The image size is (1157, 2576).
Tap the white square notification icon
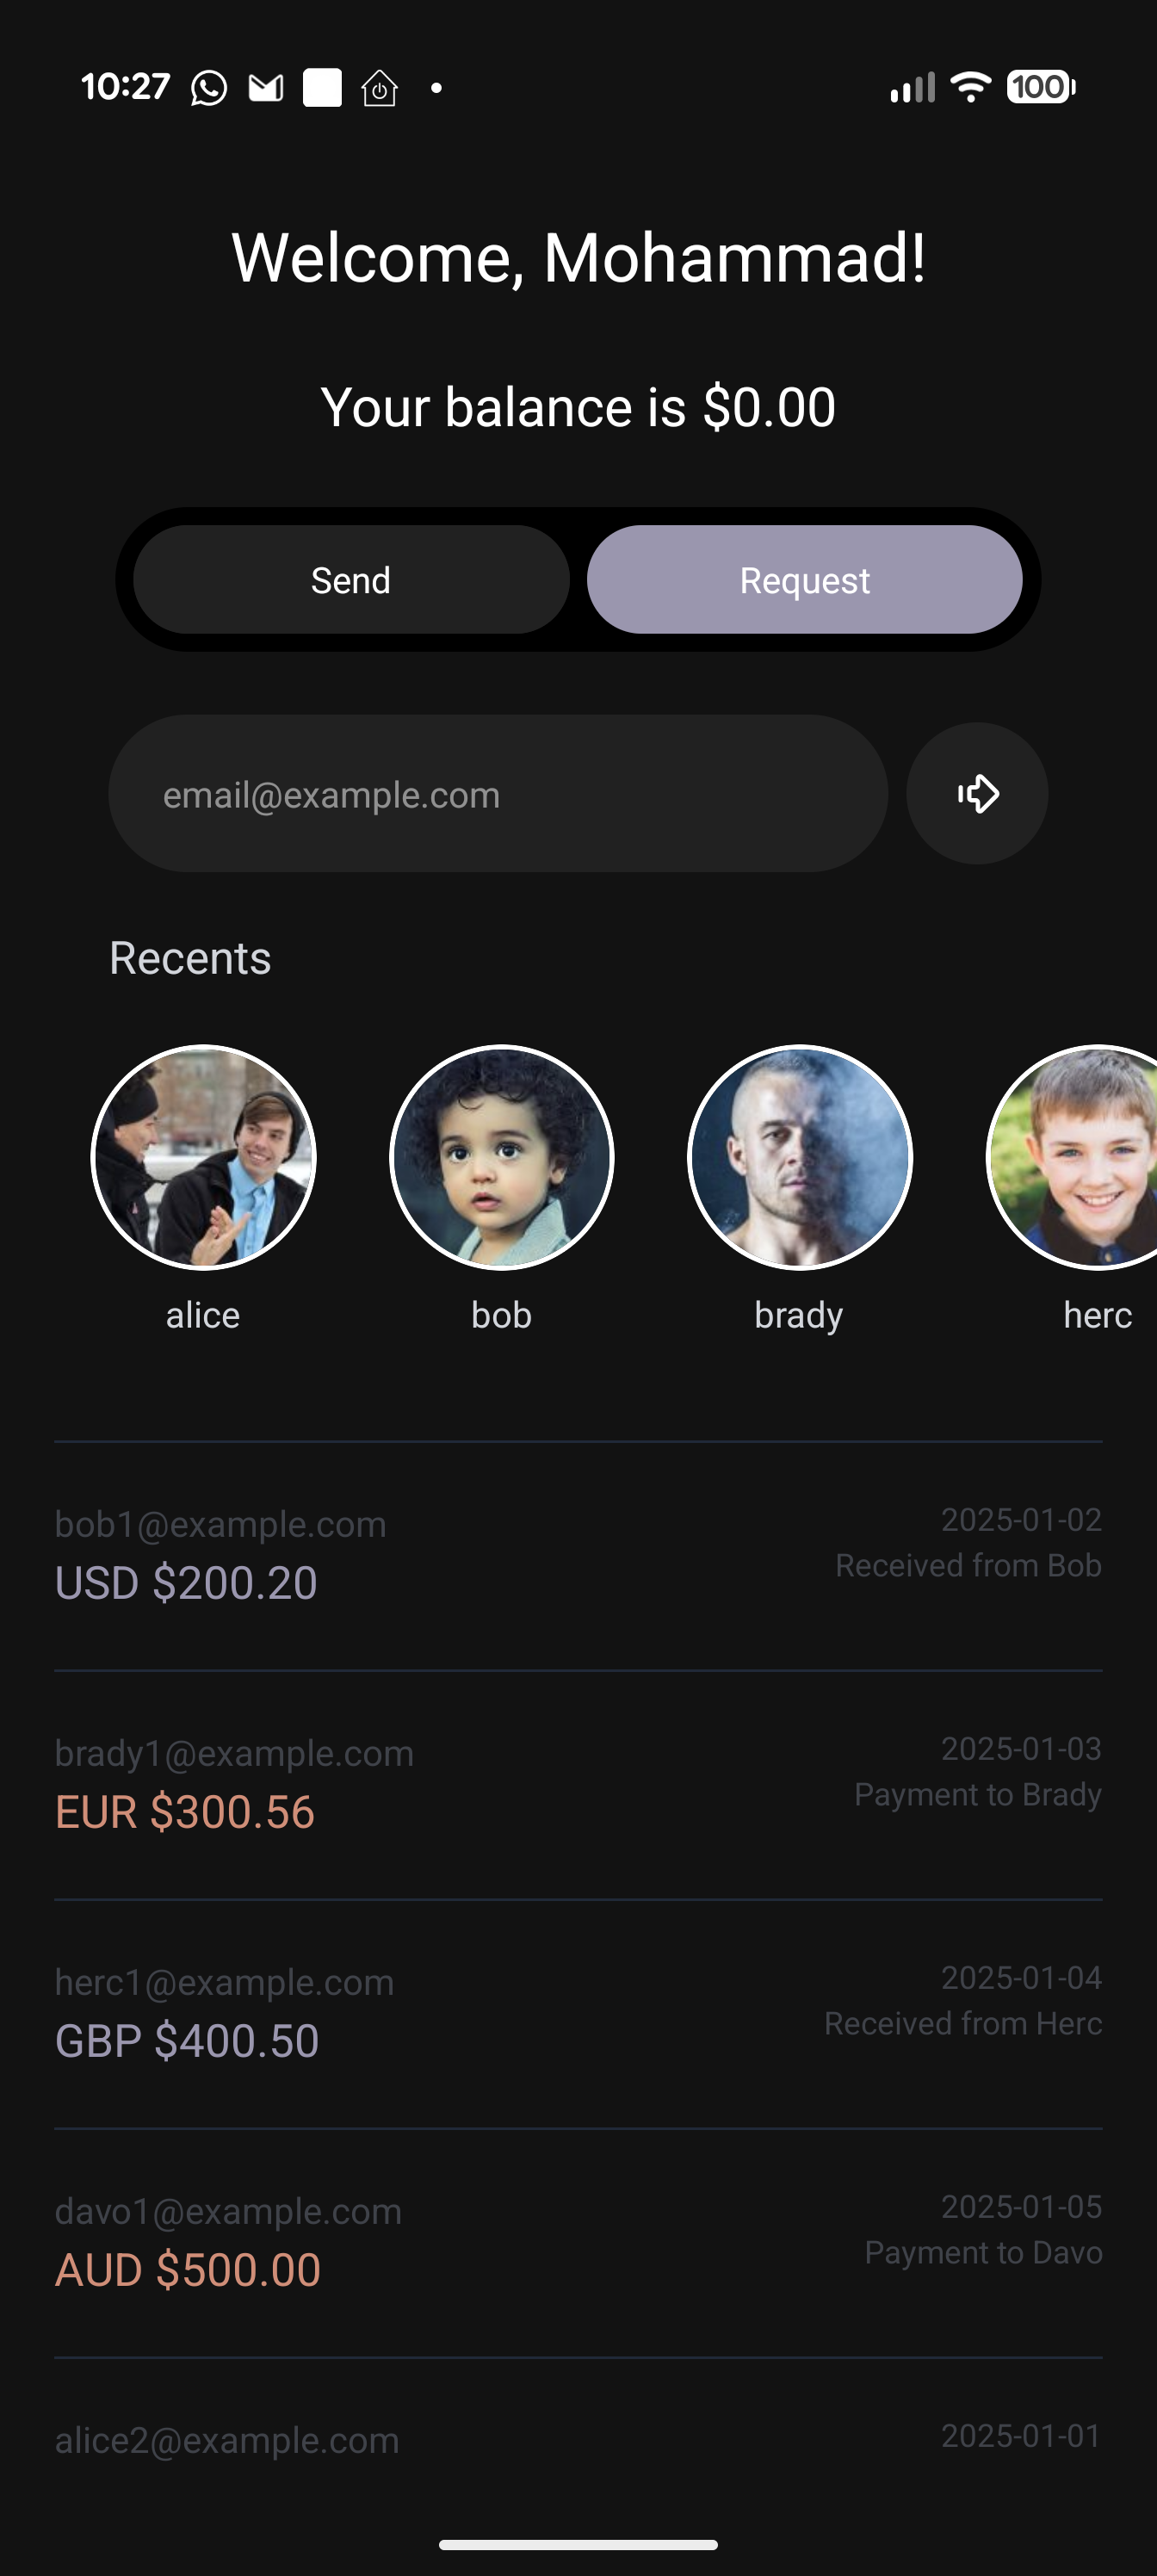click(x=322, y=88)
